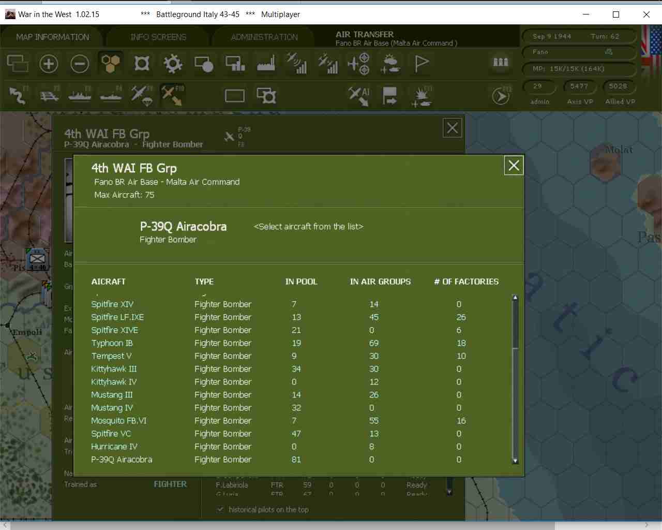This screenshot has height=530, width=662.
Task: Open the MAP INFORMATION tab
Action: click(52, 37)
